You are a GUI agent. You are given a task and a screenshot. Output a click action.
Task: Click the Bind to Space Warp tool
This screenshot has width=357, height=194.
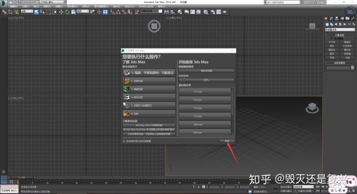(16, 12)
